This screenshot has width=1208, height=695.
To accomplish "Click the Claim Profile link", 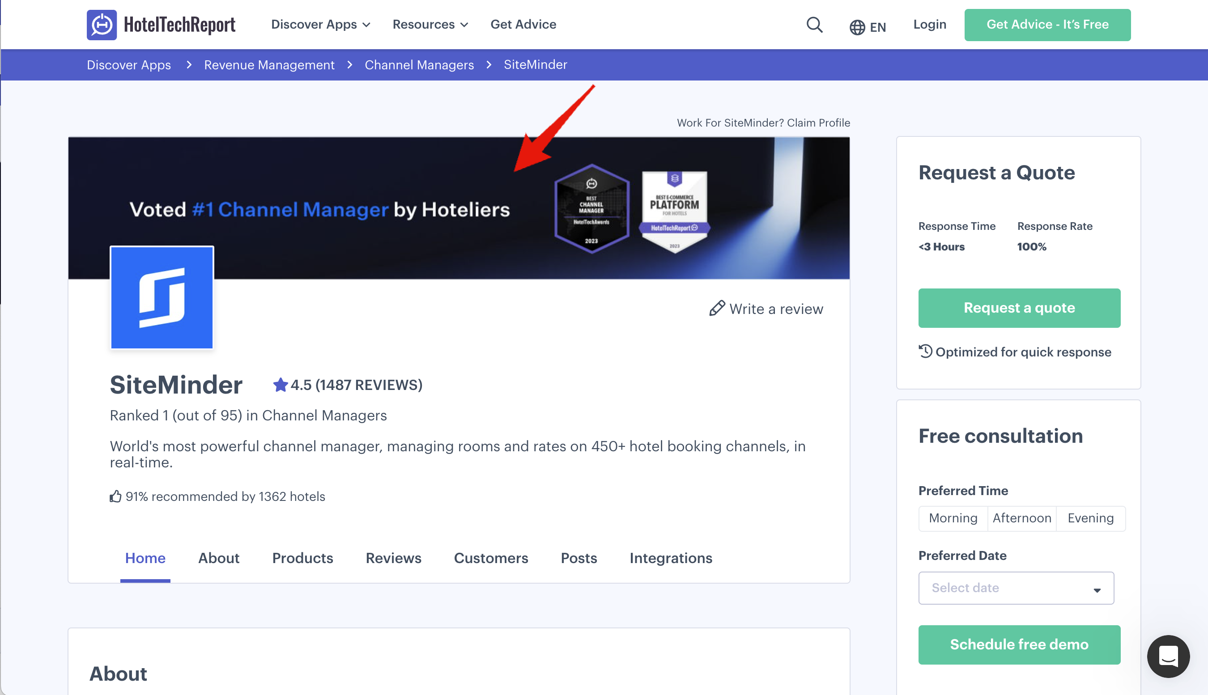I will [818, 123].
